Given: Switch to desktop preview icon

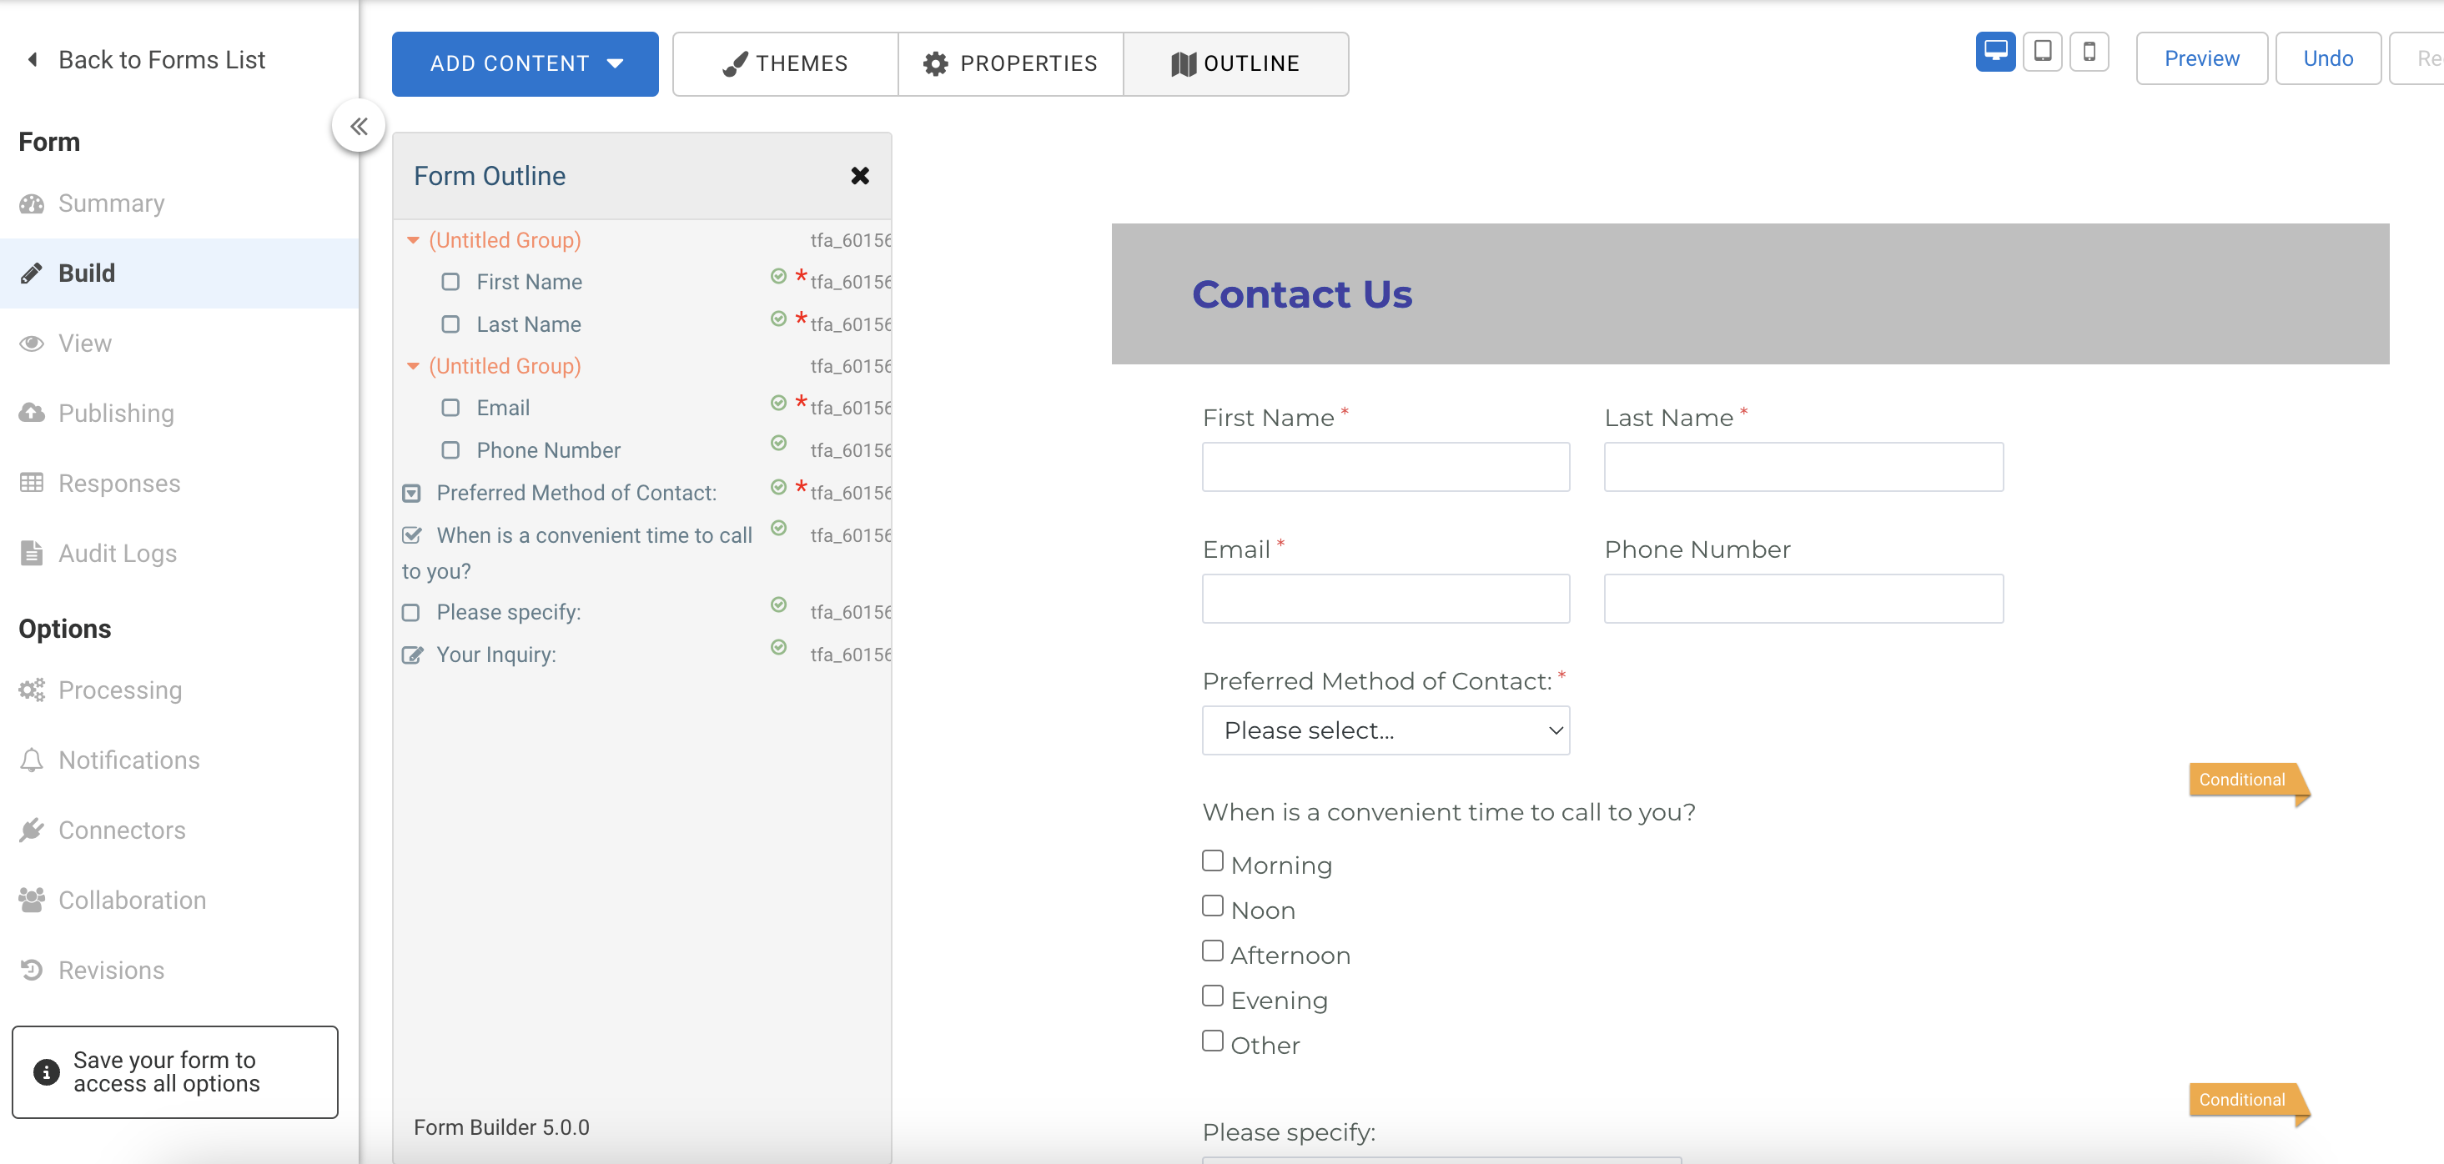Looking at the screenshot, I should (x=1994, y=51).
